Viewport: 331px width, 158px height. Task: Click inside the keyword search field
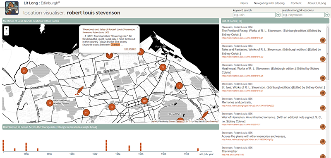[254, 15]
